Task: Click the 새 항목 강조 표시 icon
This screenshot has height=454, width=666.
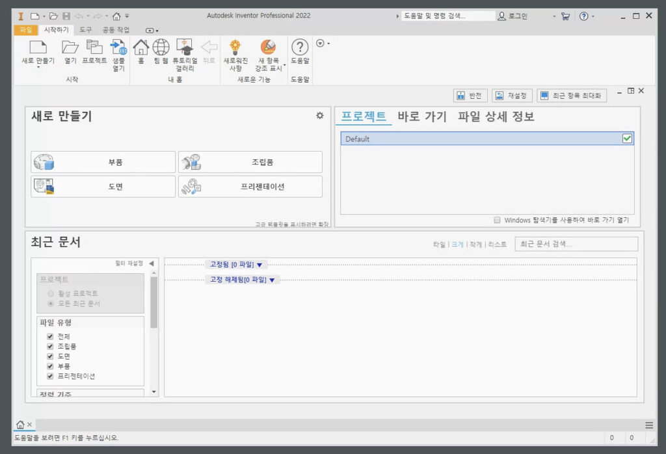Action: pos(268,47)
